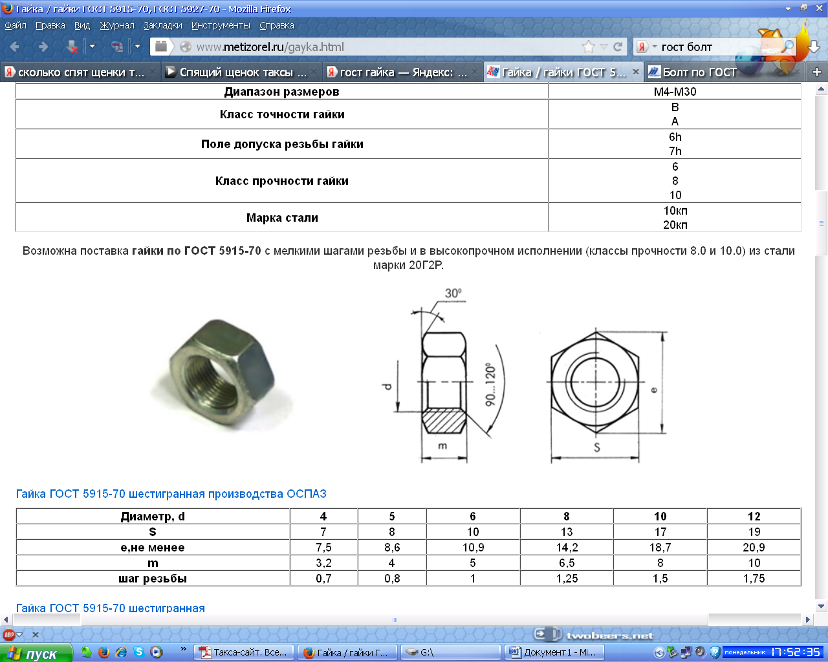Launch Firefox from Quick Launch

point(103,652)
